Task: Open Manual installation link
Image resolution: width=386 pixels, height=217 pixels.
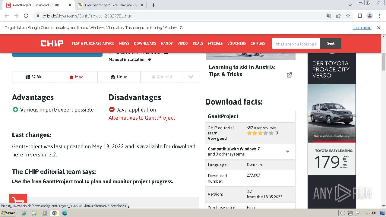Action: (130, 59)
